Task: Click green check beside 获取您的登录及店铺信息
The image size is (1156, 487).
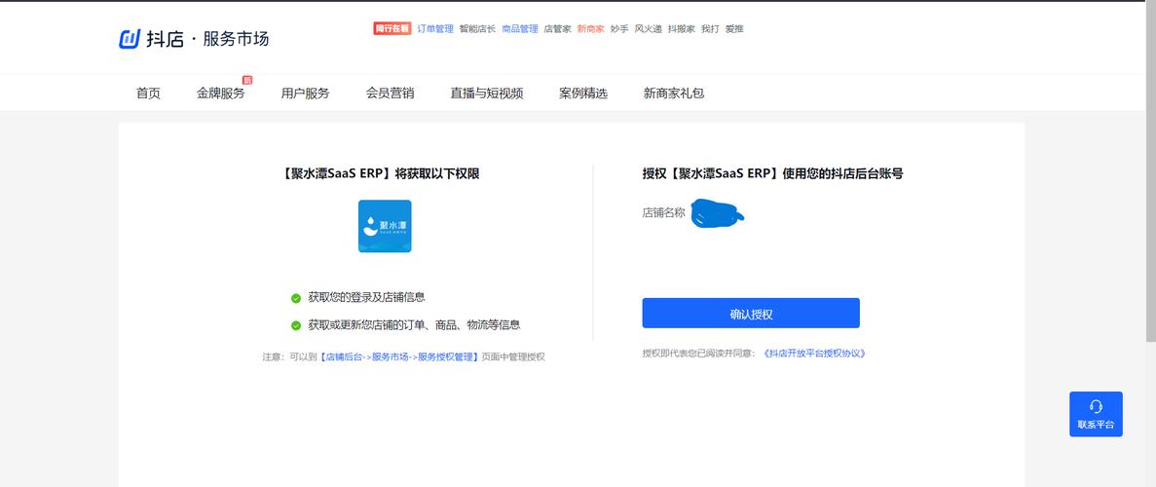Action: [296, 298]
